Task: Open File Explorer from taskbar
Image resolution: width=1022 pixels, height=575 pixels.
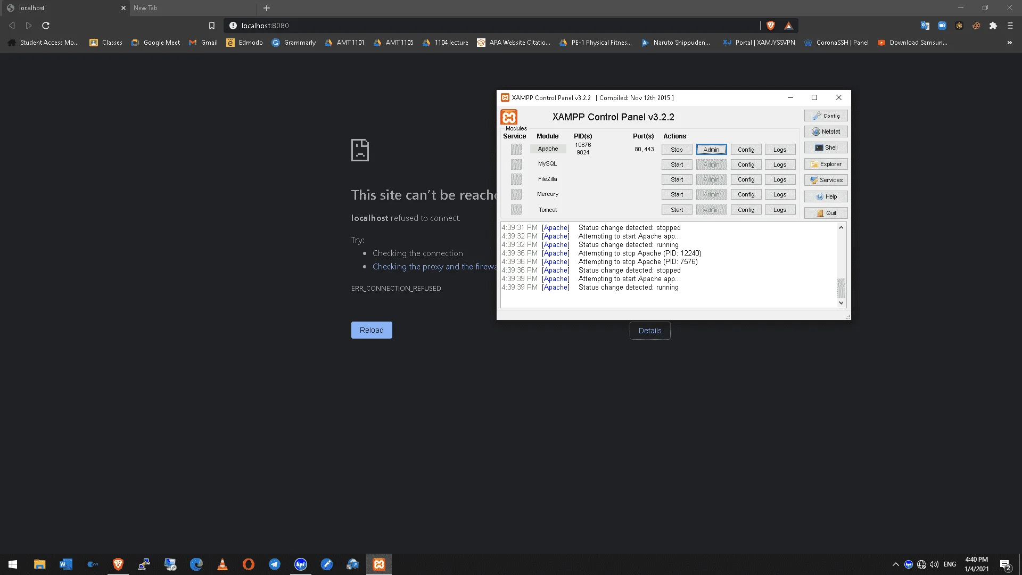Action: [39, 564]
